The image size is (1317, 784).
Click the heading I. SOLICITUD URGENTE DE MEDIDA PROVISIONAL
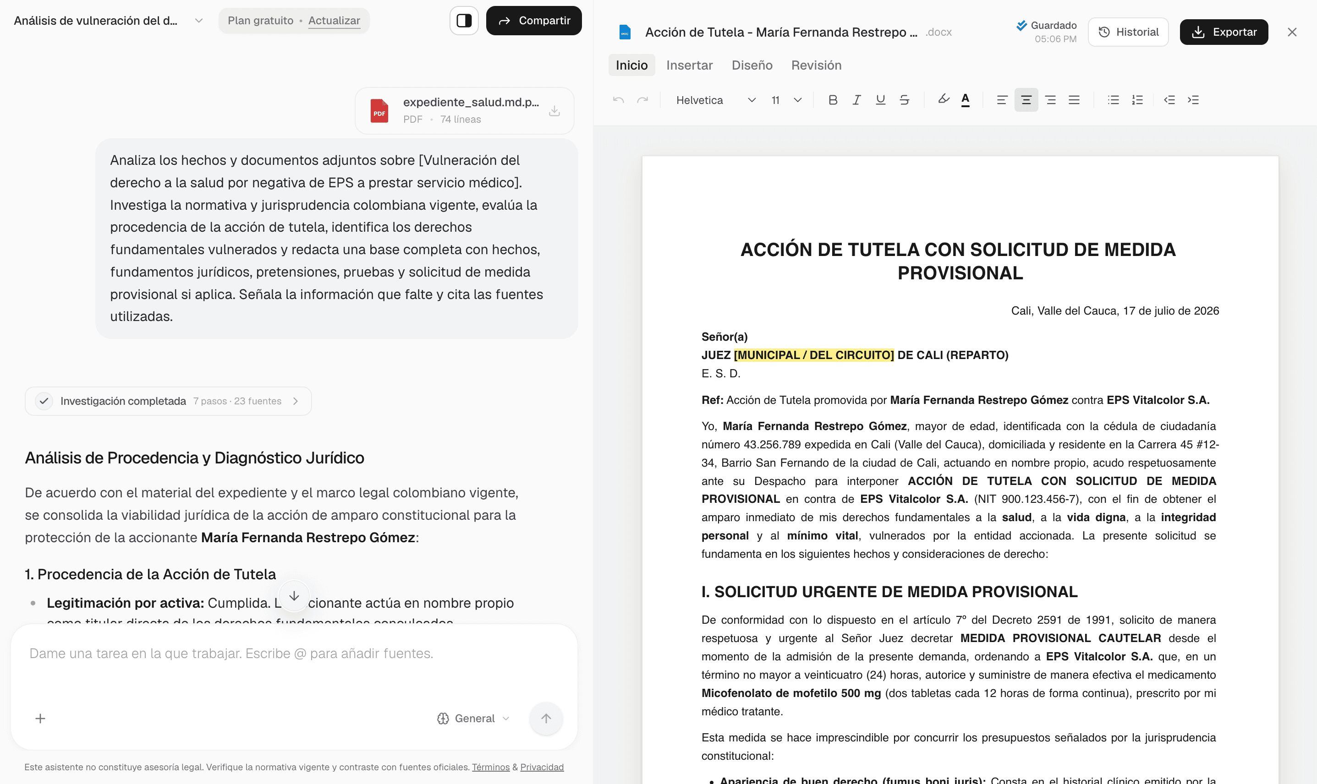[x=889, y=592]
